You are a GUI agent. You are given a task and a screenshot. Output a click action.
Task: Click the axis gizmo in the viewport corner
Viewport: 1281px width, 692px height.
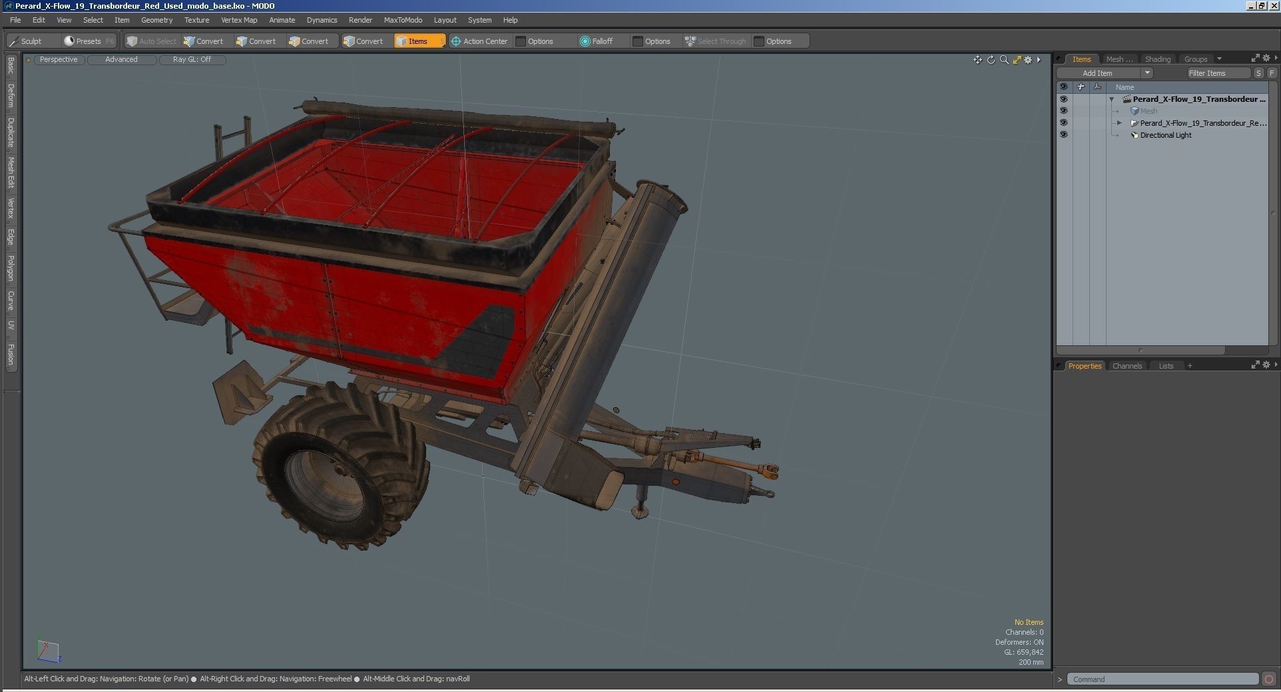point(49,651)
